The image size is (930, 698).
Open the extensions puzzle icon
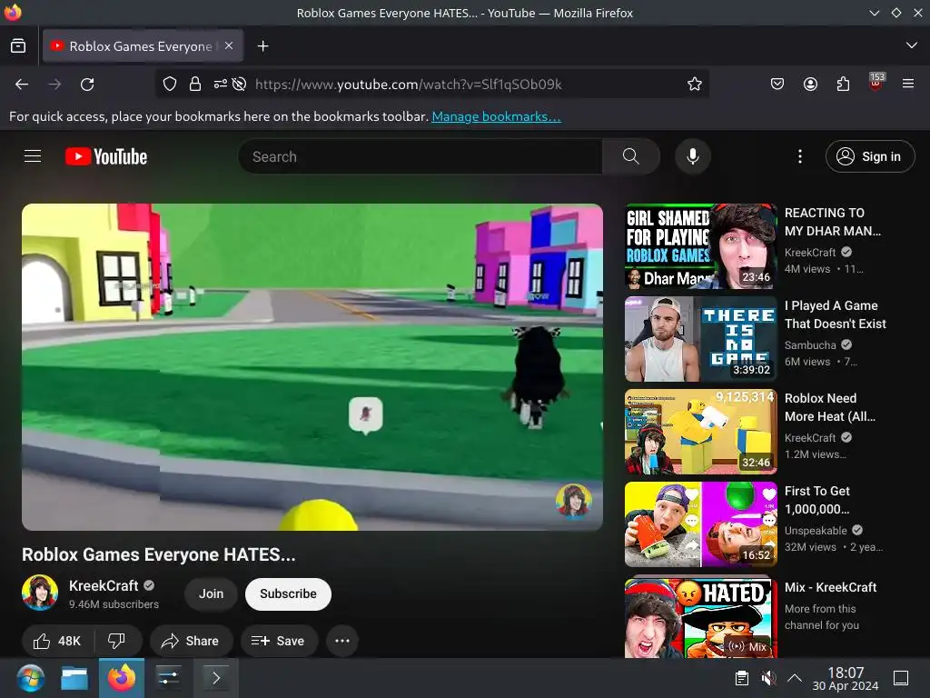[x=843, y=85]
